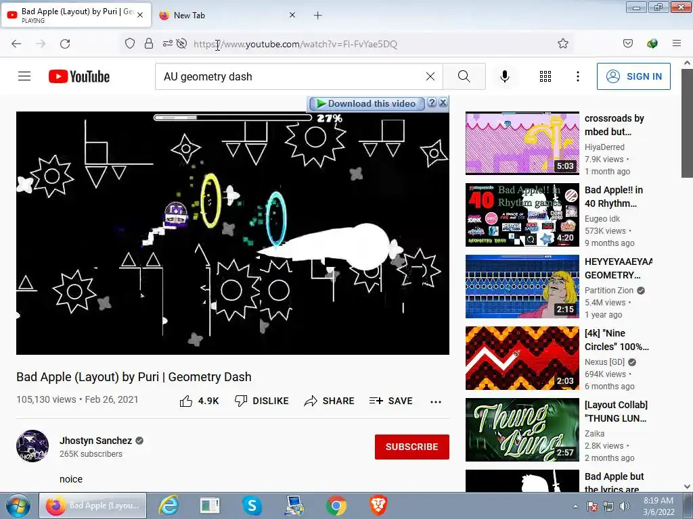Open the YouTube guide hamburger menu
Screen dimensions: 693x519
point(24,76)
